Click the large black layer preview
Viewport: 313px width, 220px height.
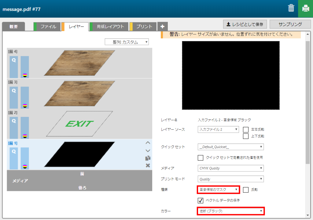[x=231, y=75]
